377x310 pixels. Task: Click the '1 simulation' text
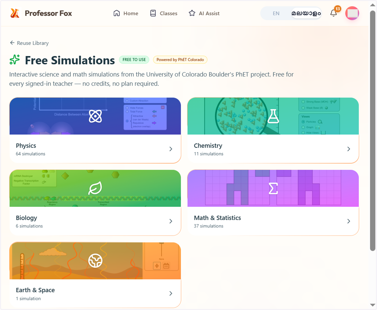point(28,298)
